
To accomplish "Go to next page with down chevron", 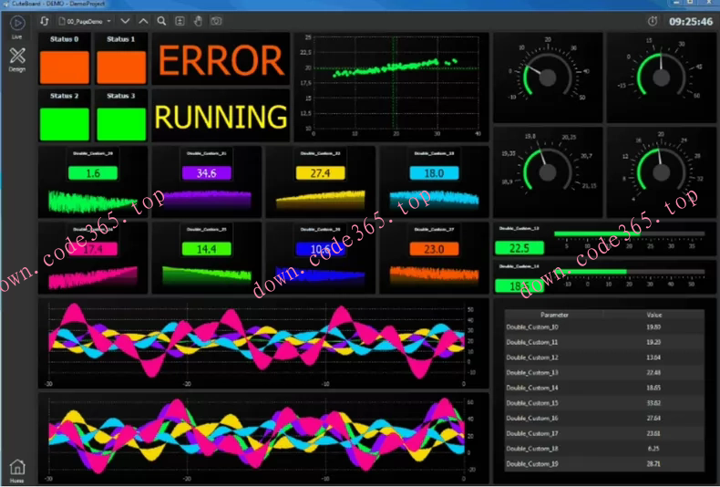I will tap(125, 21).
